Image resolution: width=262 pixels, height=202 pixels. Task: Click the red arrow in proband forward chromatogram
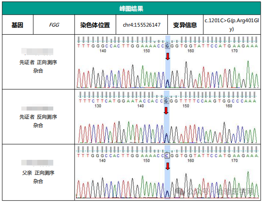(168, 56)
